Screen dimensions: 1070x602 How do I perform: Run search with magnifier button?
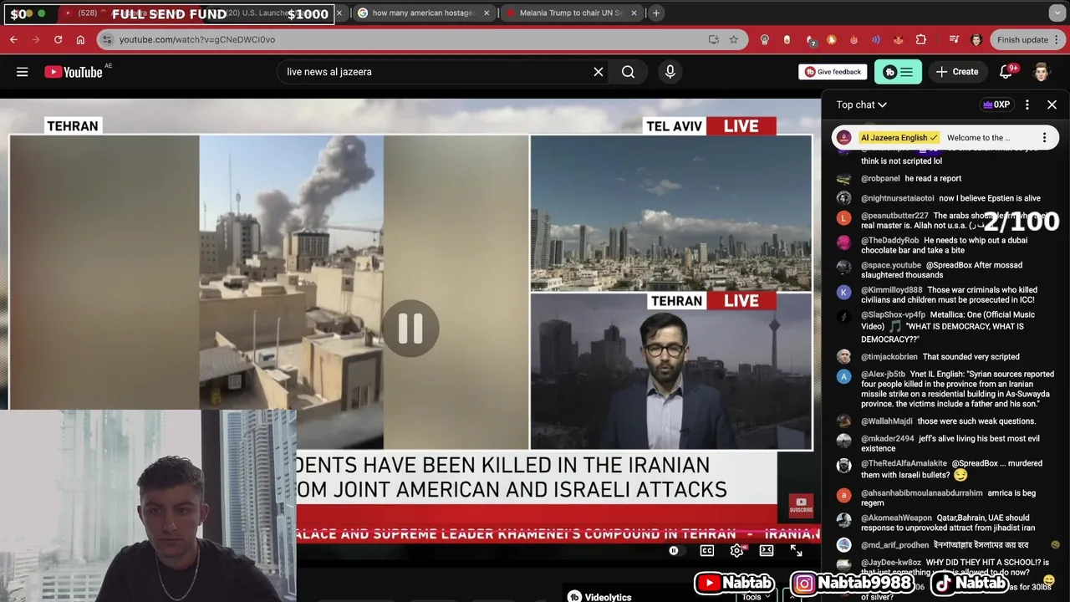tap(628, 72)
